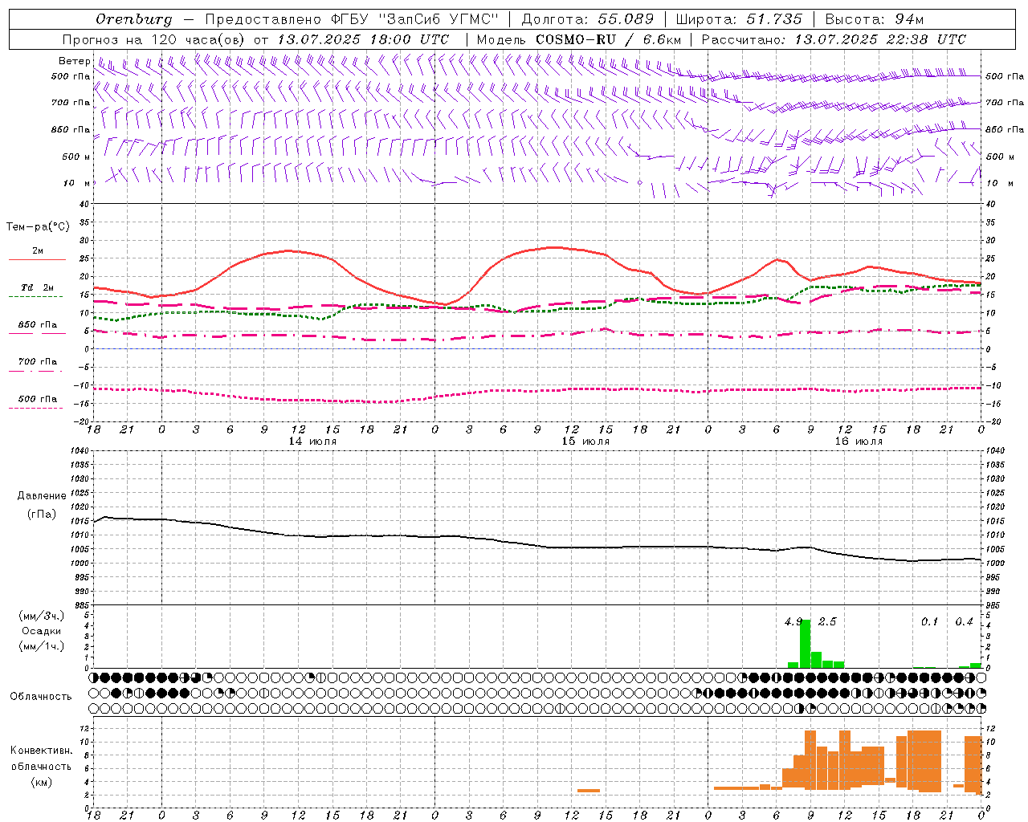Image resolution: width=1028 pixels, height=822 pixels.
Task: Click the "(мм/3ч.)" precipitation unit label
Action: pyautogui.click(x=42, y=616)
